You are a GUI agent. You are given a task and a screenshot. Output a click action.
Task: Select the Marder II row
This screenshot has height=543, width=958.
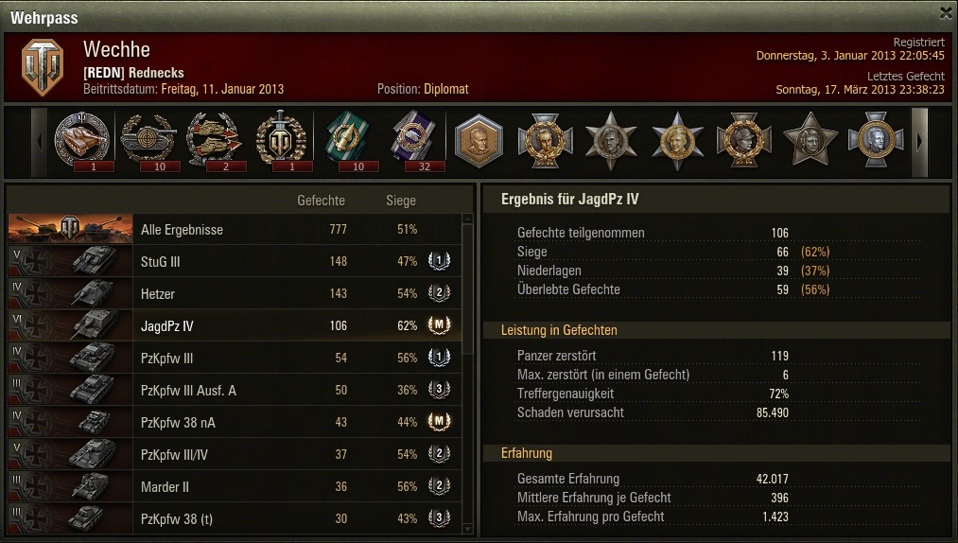(235, 486)
